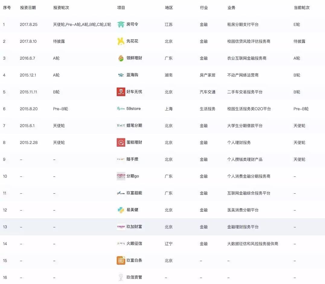Viewport: 325px width, 284px height.
Task: Open the 分期go project name
Action: (x=133, y=176)
